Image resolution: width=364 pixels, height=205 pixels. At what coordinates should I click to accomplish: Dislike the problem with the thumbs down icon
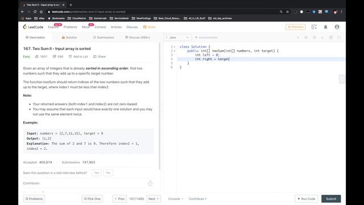coord(55,56)
